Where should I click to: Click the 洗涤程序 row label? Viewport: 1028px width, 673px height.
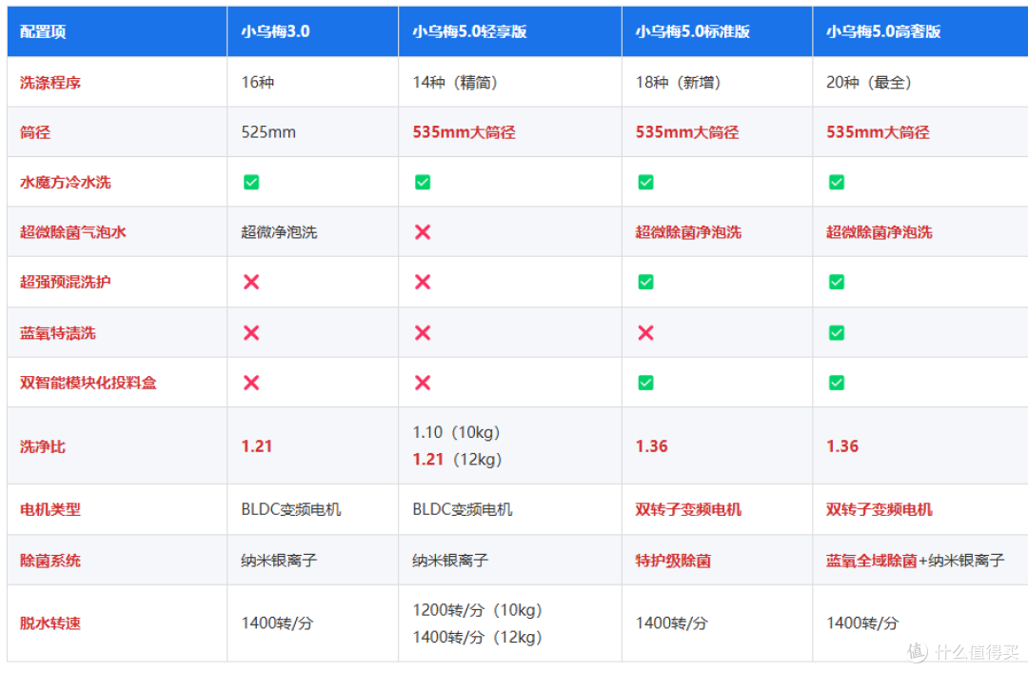point(49,83)
